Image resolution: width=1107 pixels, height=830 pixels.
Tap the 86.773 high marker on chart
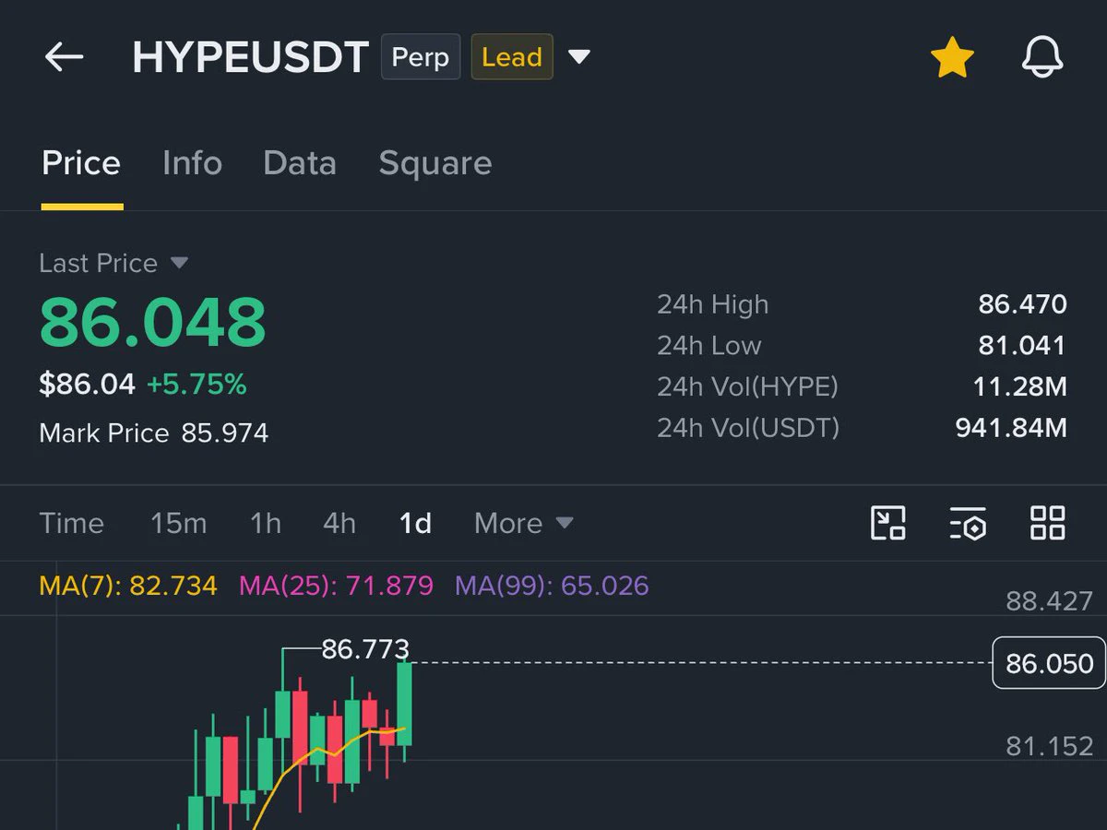click(x=365, y=649)
